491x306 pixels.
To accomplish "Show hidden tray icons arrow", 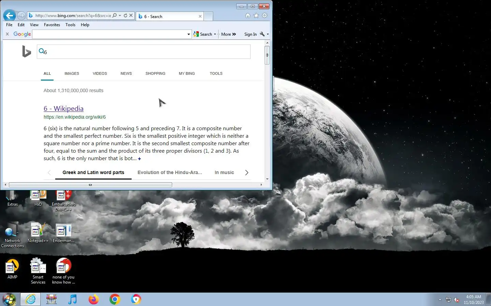I will pyautogui.click(x=440, y=300).
